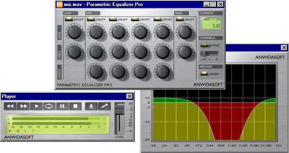Click the HIGH section header

pyautogui.click(x=182, y=13)
